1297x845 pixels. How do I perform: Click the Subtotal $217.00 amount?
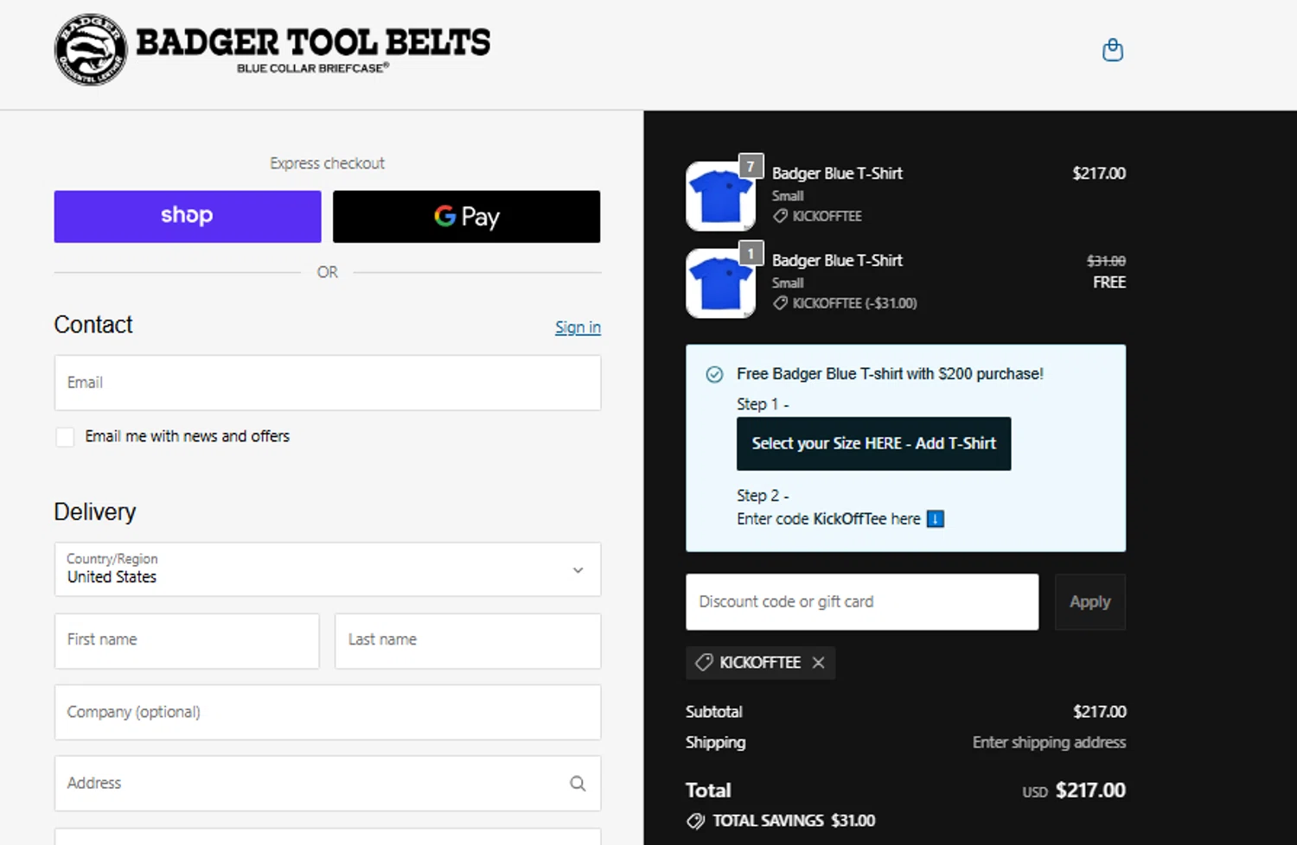coord(1099,712)
